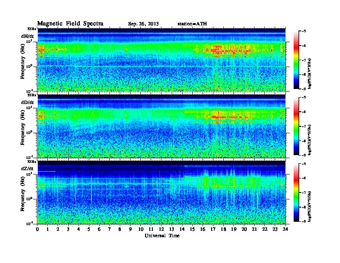Click the "17" hour tick on the time axis
This screenshot has width=340, height=263.
(213, 229)
